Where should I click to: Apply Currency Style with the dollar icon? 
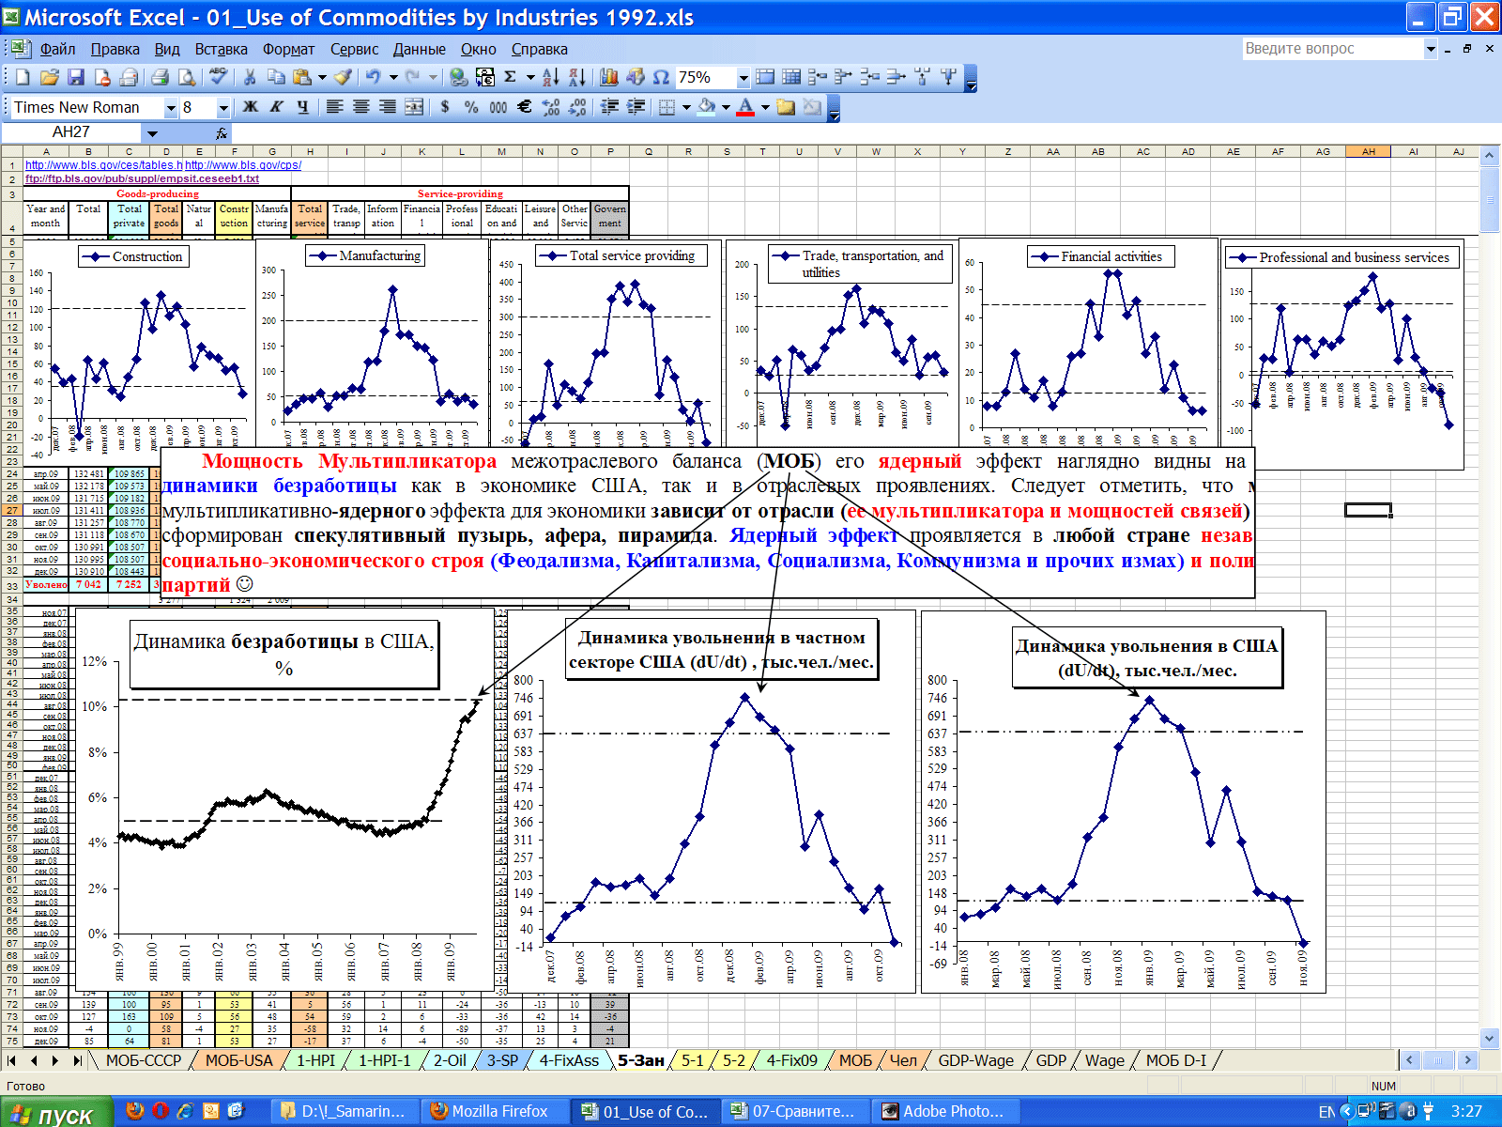[445, 107]
